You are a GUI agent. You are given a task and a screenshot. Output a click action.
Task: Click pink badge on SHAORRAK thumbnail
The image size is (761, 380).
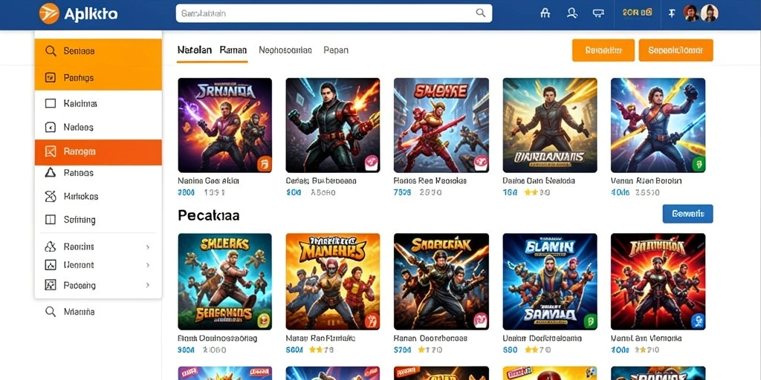click(481, 320)
